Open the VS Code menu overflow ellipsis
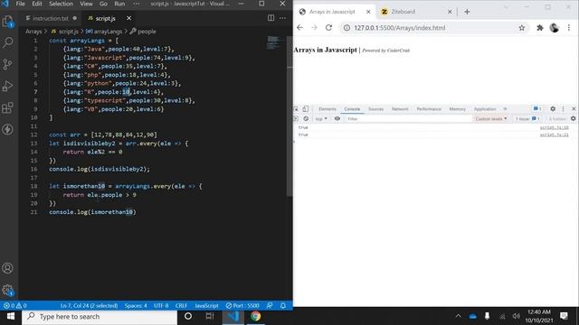The height and width of the screenshot is (325, 579). 137,4
